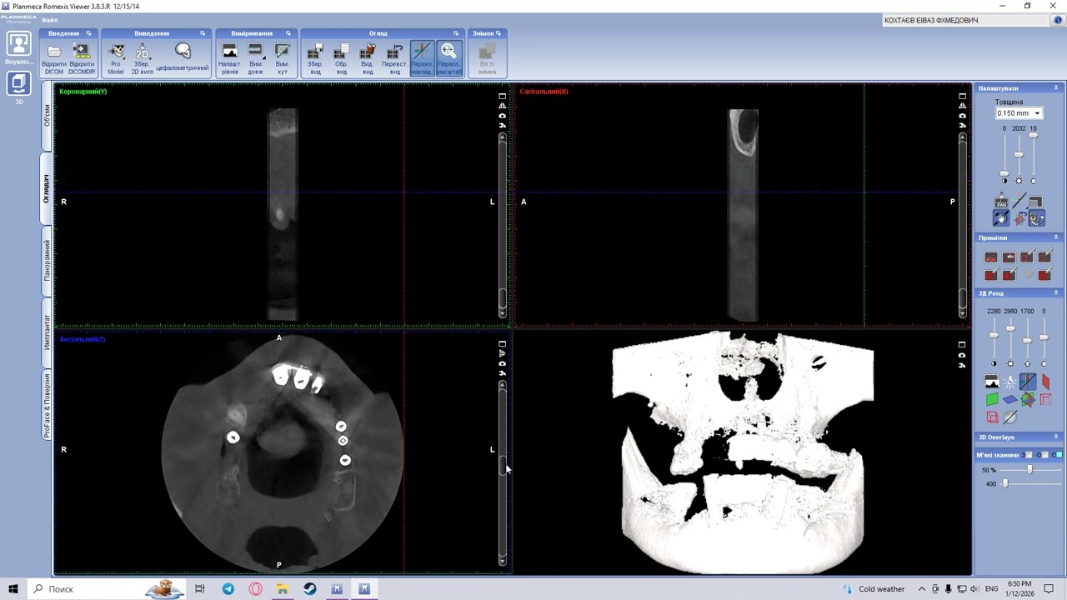This screenshot has height=600, width=1067.
Task: Click the Відкрити DICOM folder icon
Action: point(54,52)
